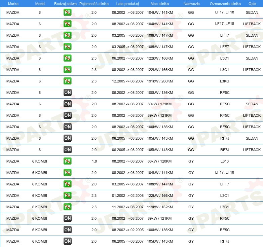Click diesel icon in 08.2002 -> 02.2005 row
Viewport: 263px width, 247px height.
(x=67, y=230)
